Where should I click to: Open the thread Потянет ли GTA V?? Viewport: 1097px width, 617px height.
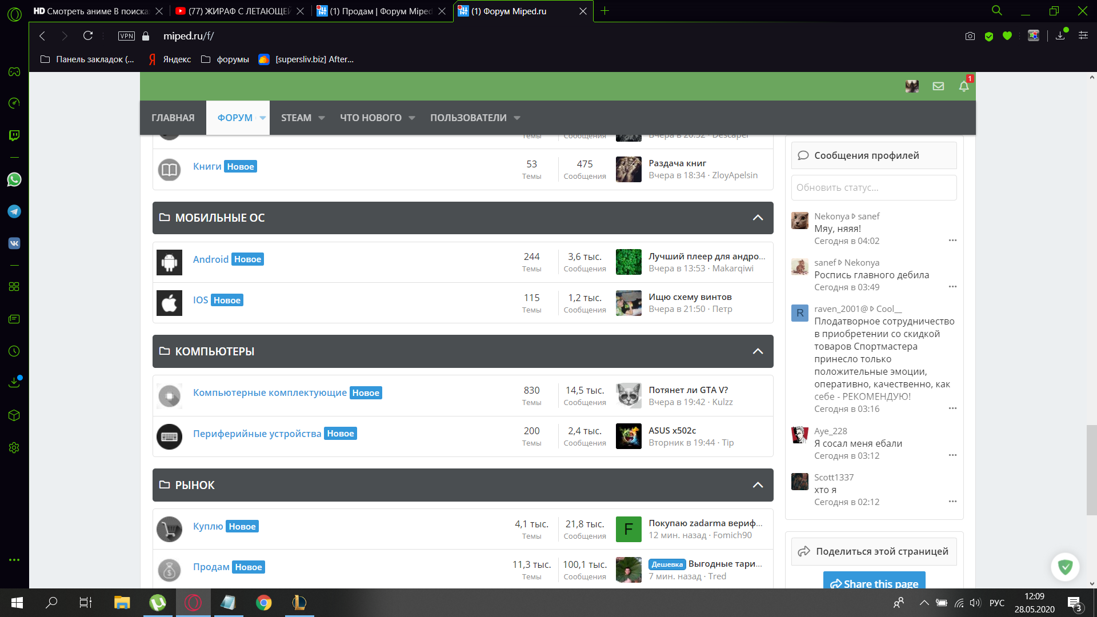coord(688,390)
